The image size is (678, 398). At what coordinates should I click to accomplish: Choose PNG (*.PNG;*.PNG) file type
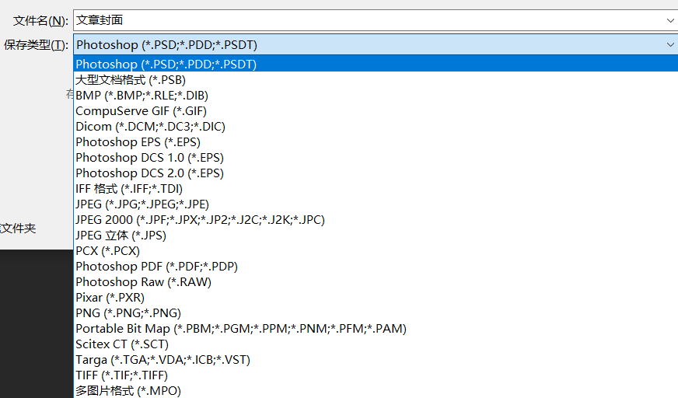coord(376,313)
